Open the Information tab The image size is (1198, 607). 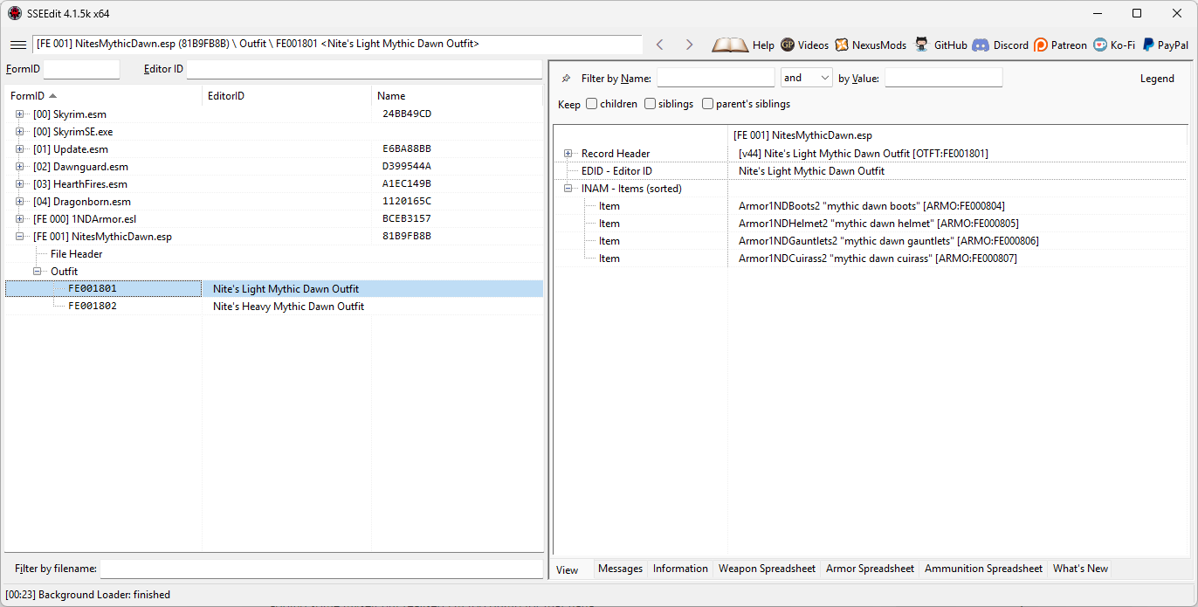[680, 569]
